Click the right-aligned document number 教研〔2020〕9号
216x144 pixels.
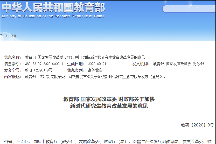tap(198, 125)
